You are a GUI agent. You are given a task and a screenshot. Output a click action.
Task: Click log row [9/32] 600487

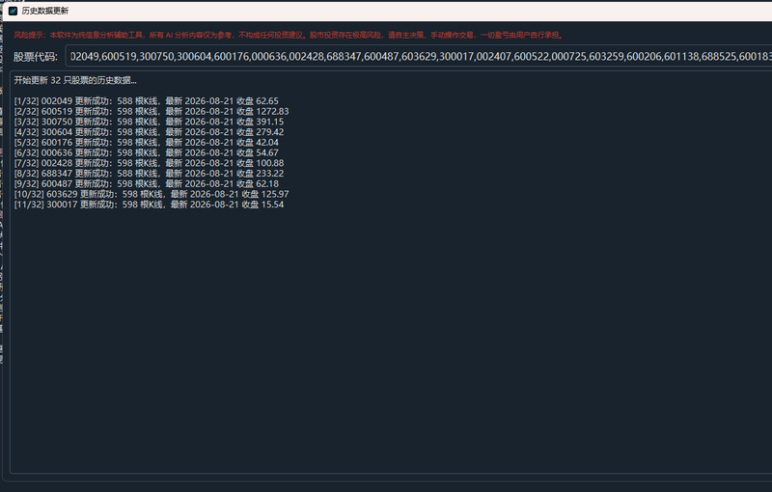tap(147, 183)
